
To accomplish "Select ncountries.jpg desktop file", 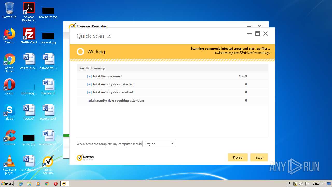I will click(x=48, y=12).
